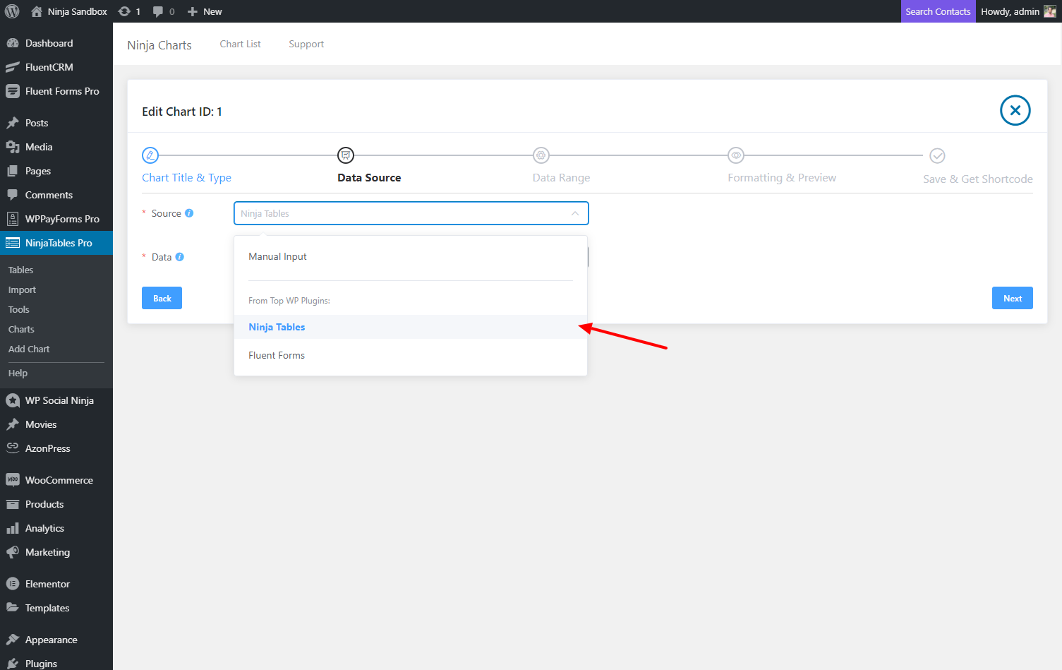Image resolution: width=1062 pixels, height=670 pixels.
Task: Switch to the Chart List tab
Action: (x=240, y=44)
